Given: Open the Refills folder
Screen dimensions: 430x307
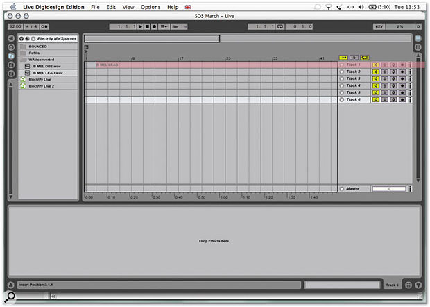Looking at the screenshot, I should 48,53.
